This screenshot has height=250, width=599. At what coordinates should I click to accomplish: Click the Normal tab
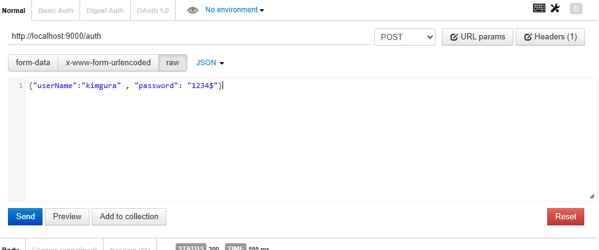[14, 10]
